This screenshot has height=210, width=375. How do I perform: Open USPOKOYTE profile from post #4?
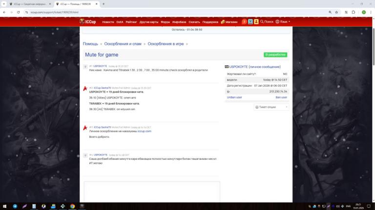(101, 155)
